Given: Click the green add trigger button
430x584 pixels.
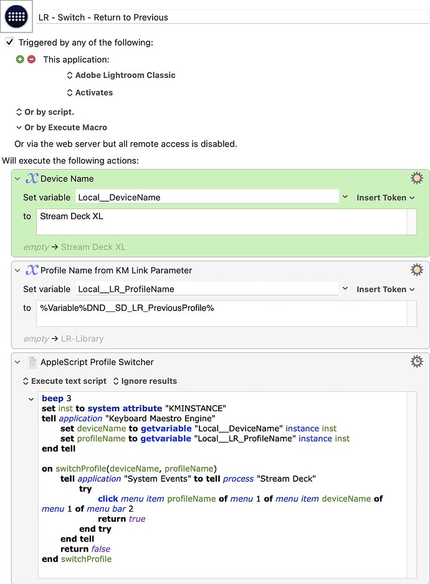Looking at the screenshot, I should pos(20,59).
